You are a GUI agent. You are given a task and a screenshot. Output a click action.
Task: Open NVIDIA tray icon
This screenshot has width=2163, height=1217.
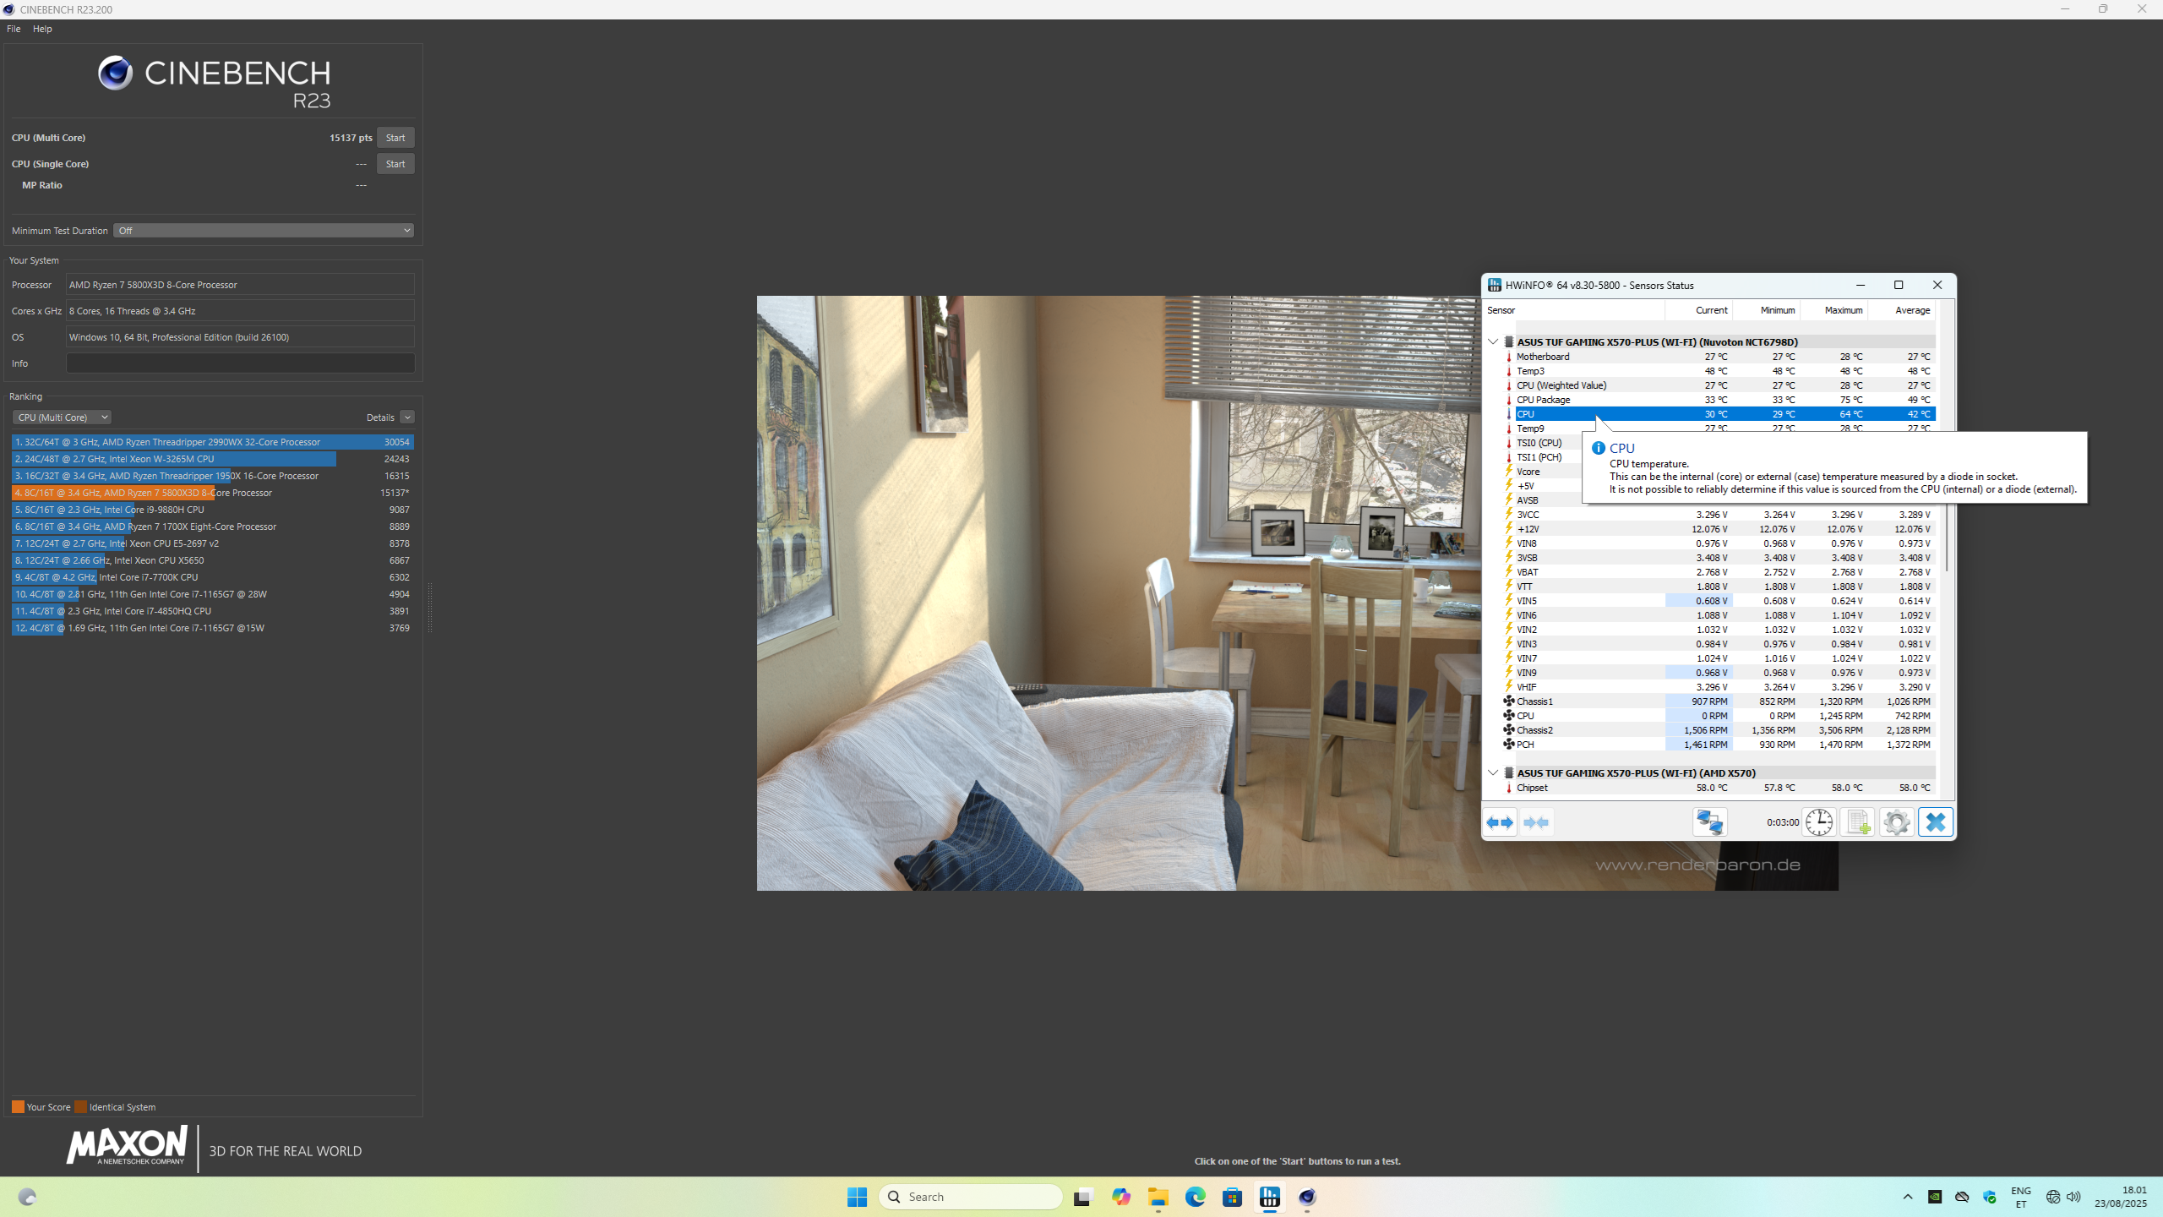click(x=1935, y=1197)
